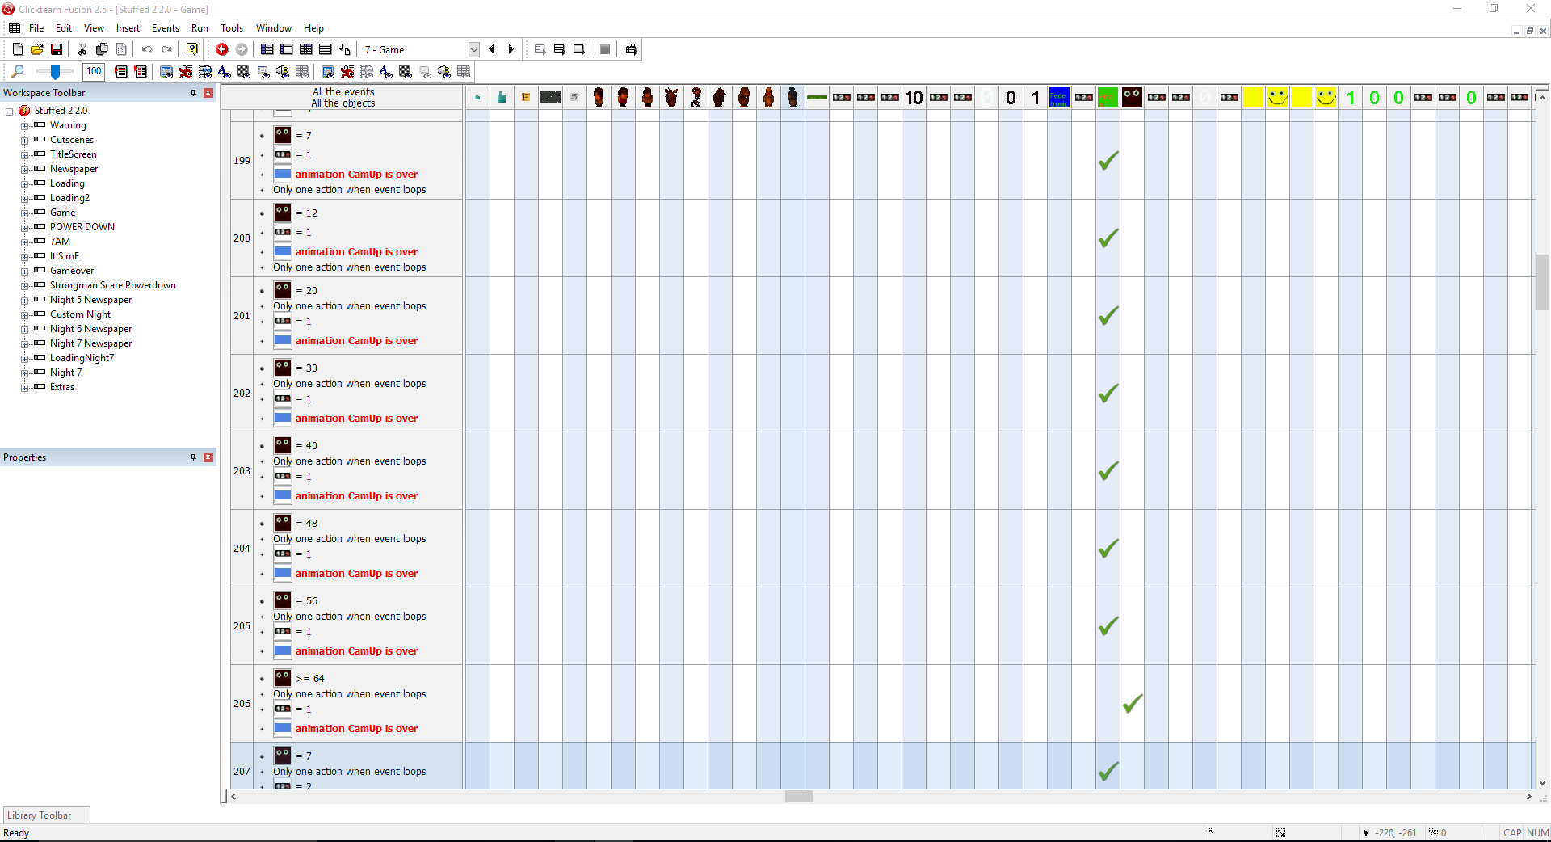1551x842 pixels.
Task: Save the project with the floppy icon
Action: click(57, 49)
